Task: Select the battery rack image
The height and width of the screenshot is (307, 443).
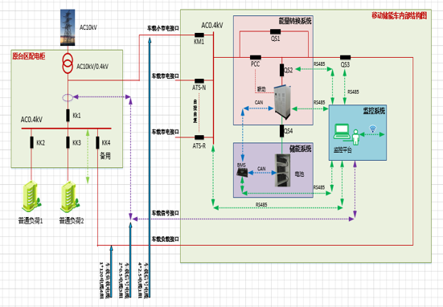Action: pyautogui.click(x=282, y=170)
